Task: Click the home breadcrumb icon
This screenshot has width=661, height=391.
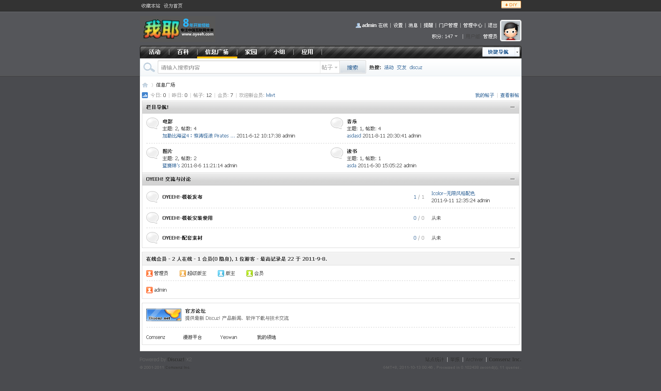Action: coord(145,85)
